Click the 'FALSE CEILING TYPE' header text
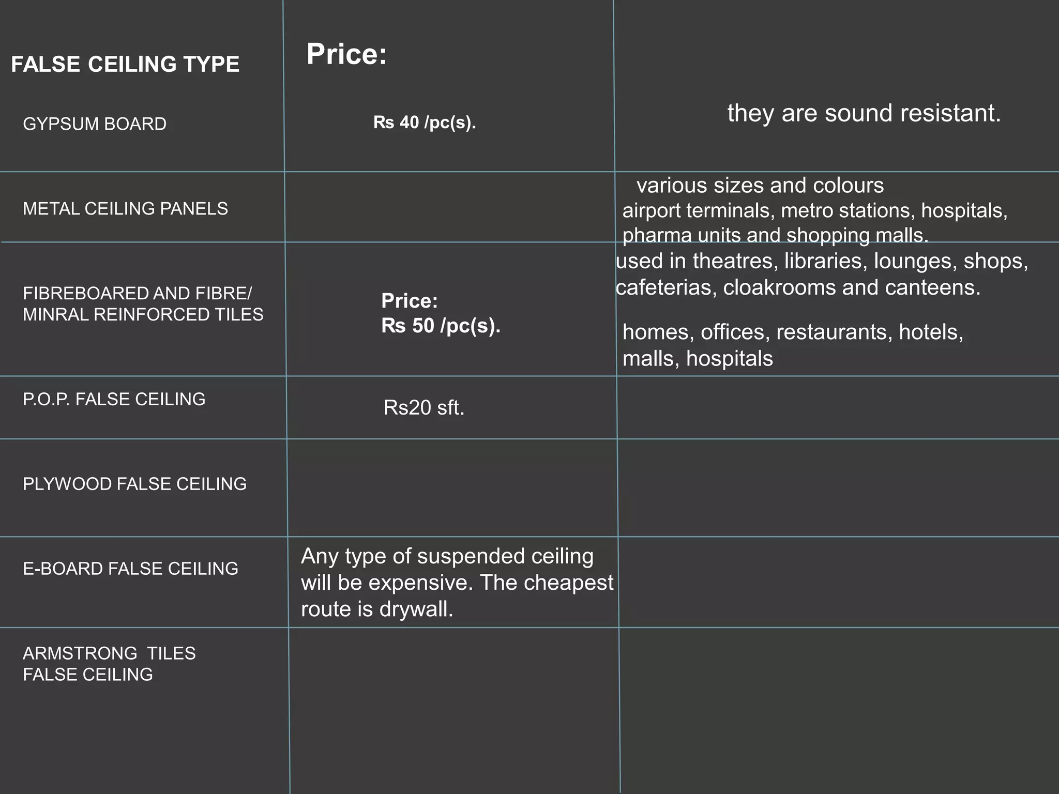The width and height of the screenshot is (1059, 794). click(x=125, y=65)
